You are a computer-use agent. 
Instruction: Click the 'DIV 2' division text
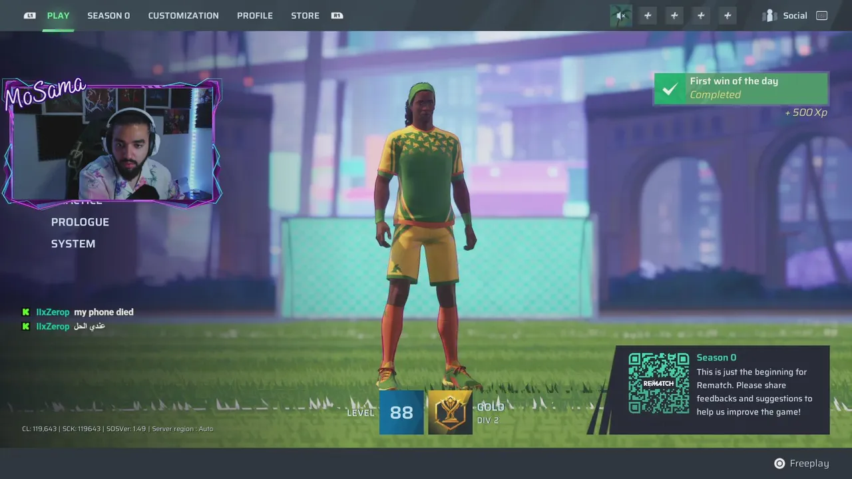point(488,420)
